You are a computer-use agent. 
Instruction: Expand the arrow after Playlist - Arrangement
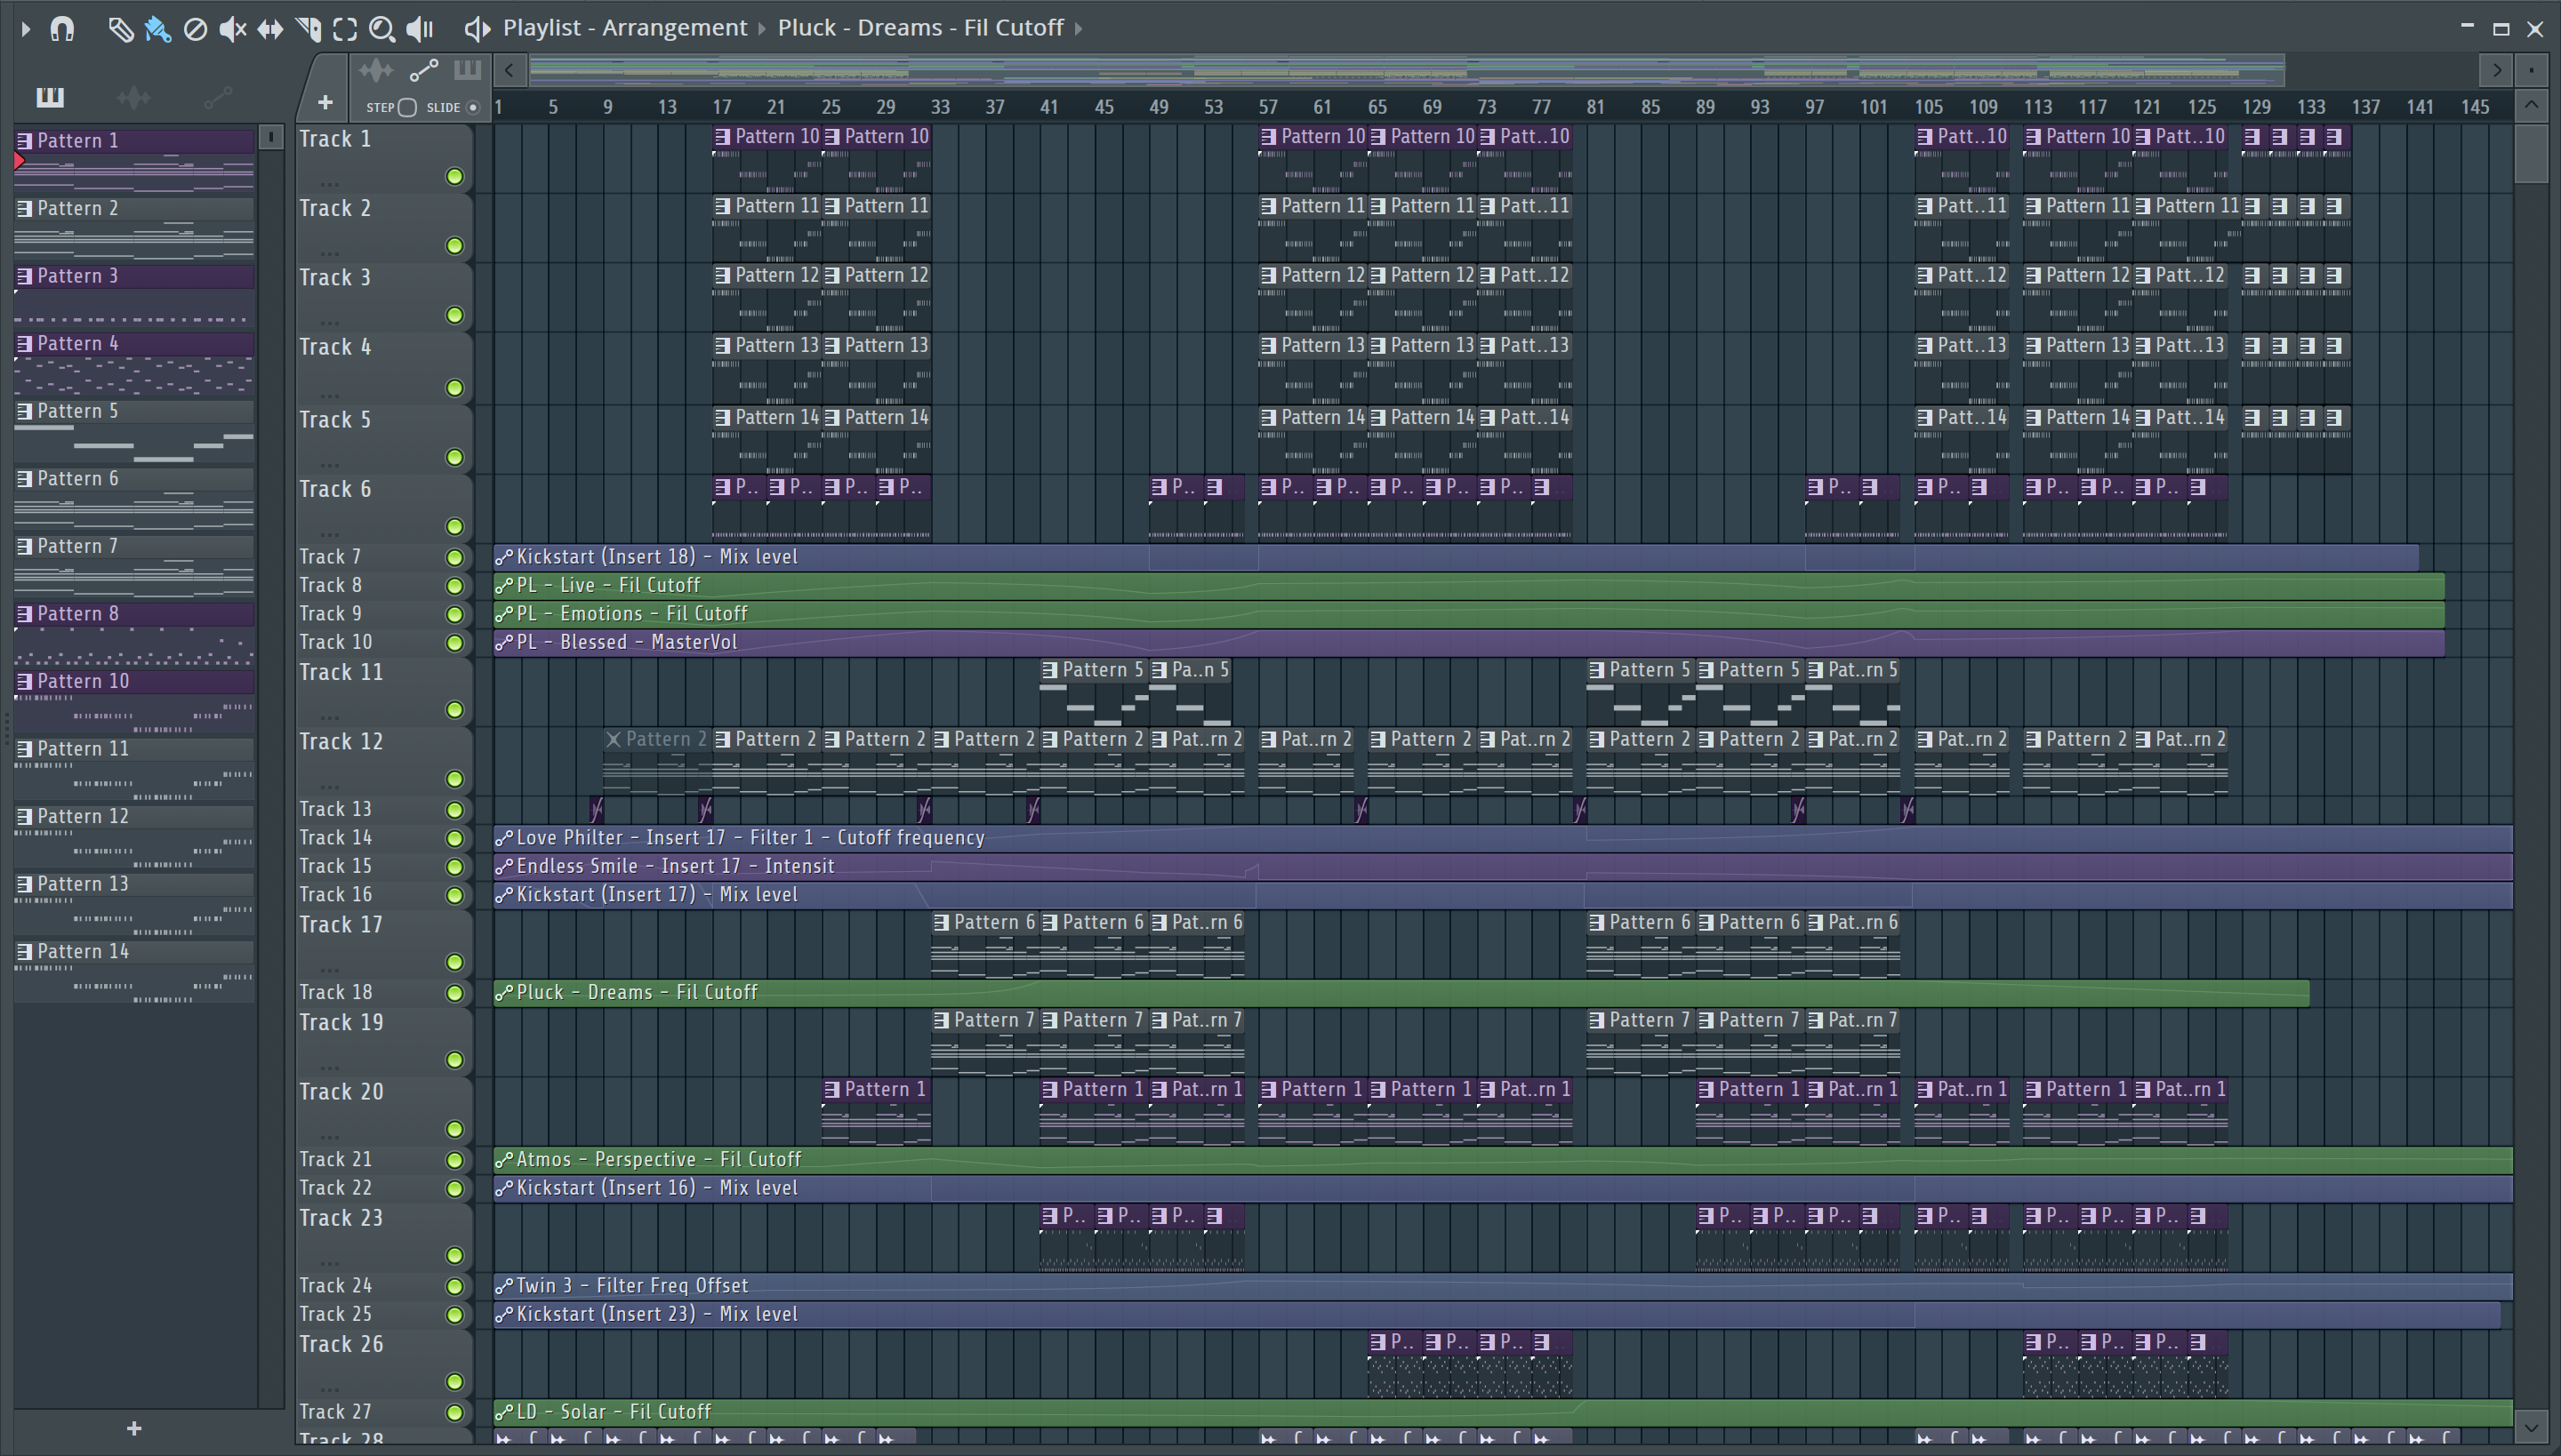pos(762,29)
